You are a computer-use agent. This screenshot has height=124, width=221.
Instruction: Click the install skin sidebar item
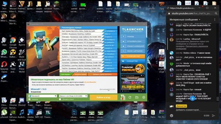133,41
